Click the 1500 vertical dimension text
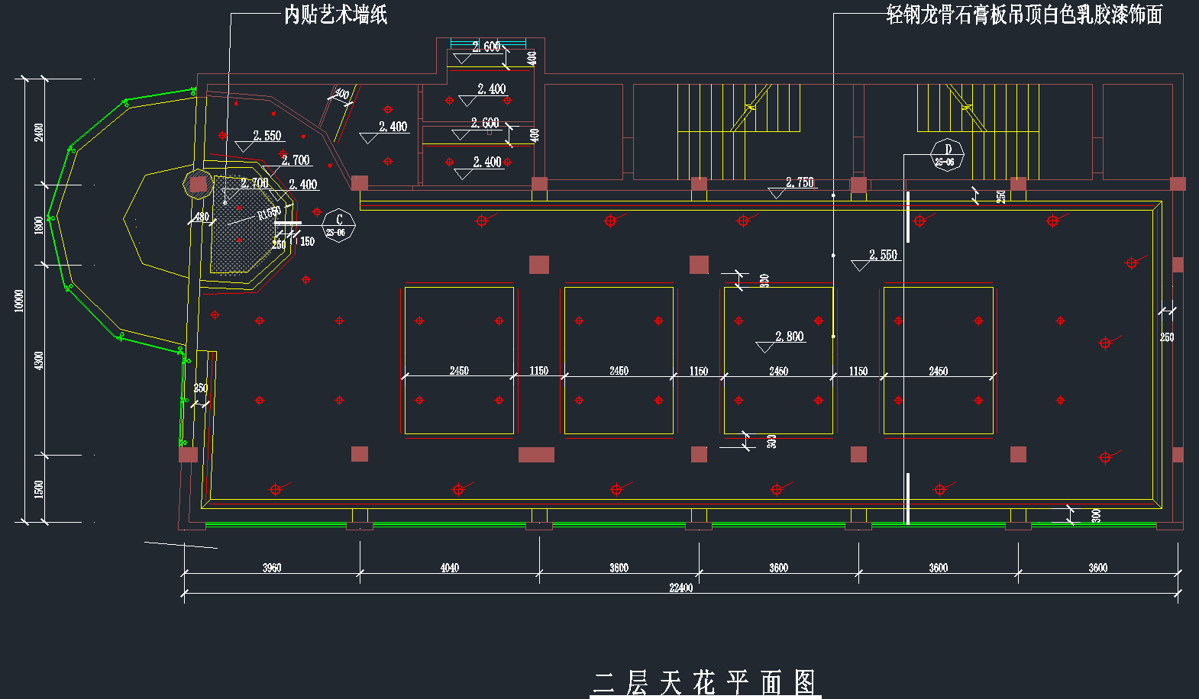Screen dimensions: 1199x699 [39, 489]
